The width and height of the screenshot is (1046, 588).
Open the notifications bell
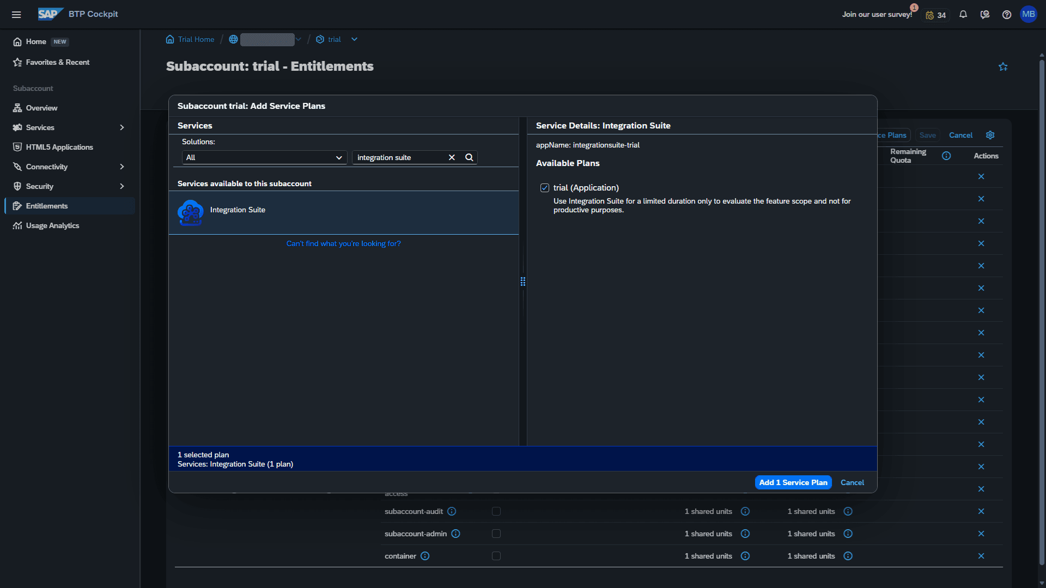click(963, 15)
